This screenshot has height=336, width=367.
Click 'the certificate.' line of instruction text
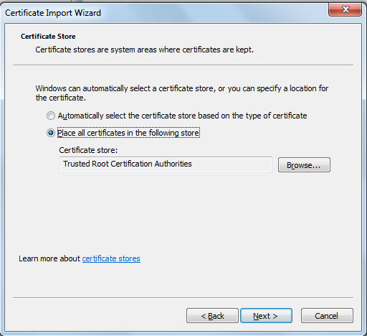click(60, 98)
